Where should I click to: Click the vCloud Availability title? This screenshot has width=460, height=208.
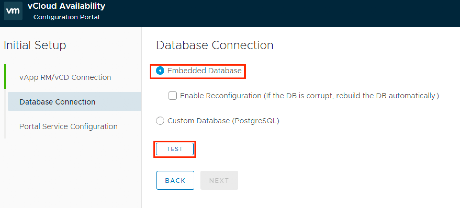point(66,6)
